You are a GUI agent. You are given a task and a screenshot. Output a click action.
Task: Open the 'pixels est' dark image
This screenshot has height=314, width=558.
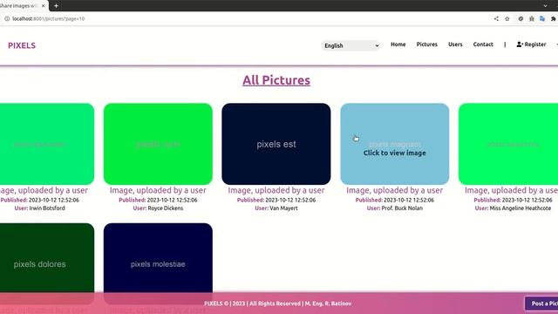(x=276, y=144)
